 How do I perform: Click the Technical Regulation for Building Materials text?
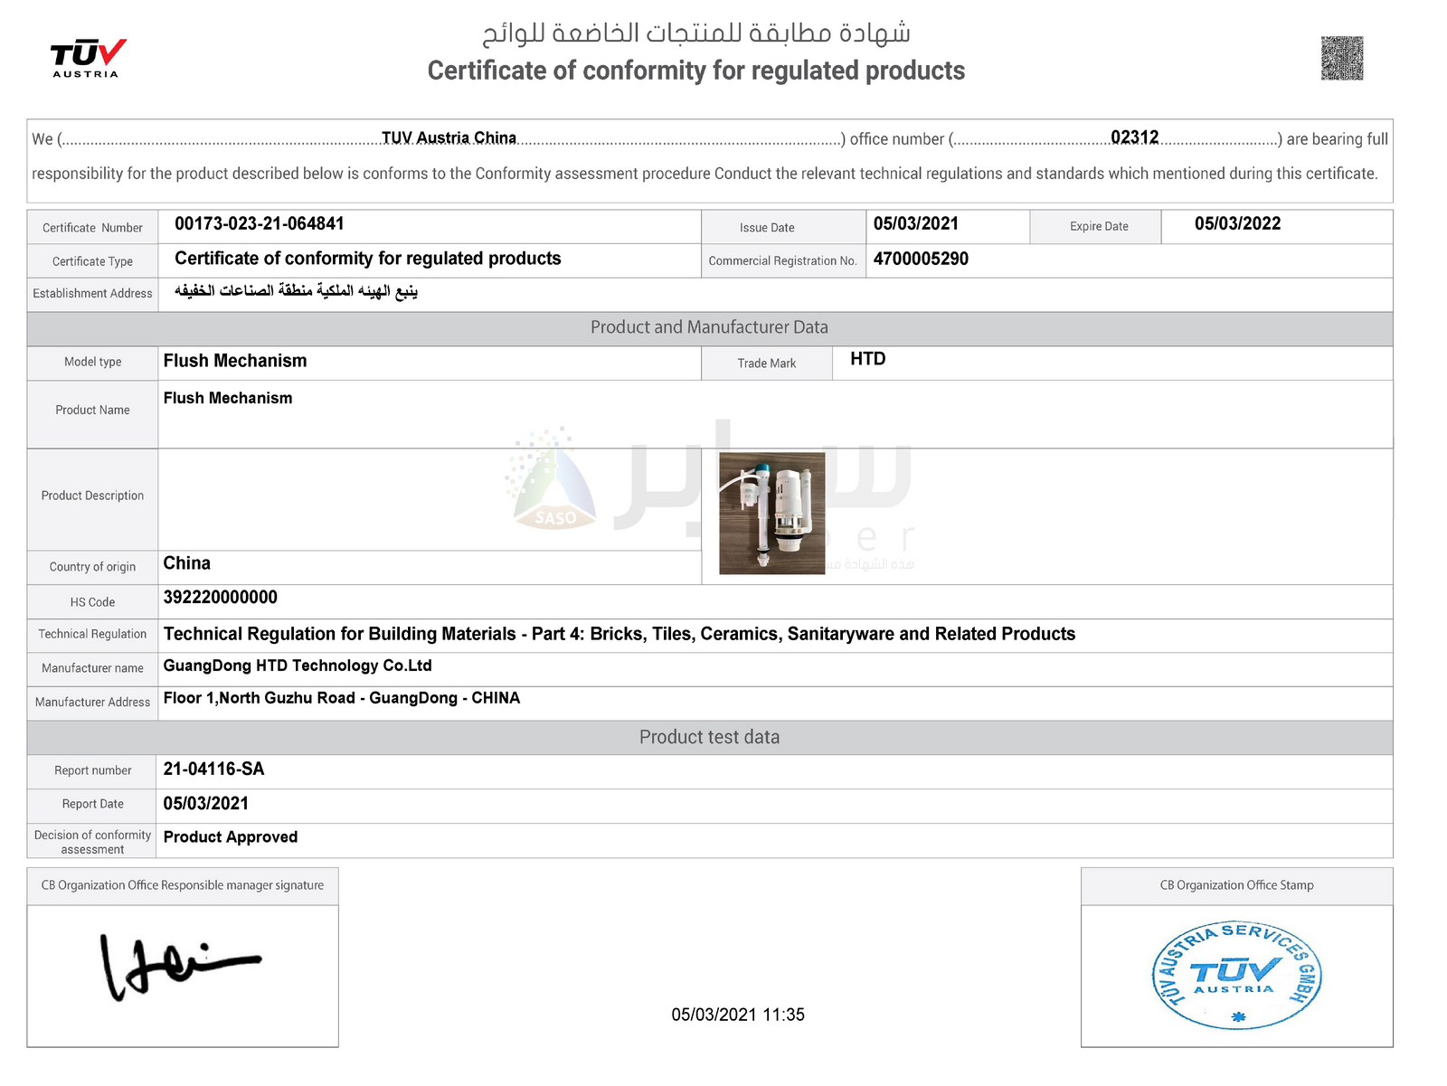click(x=619, y=634)
